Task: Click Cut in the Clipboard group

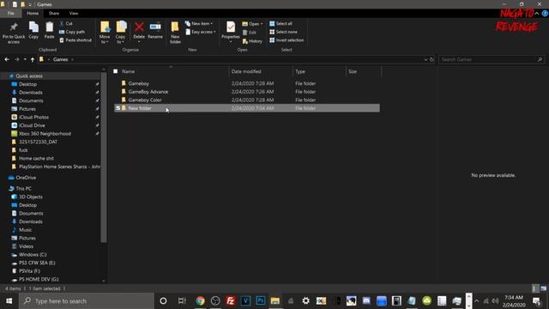Action: [65, 23]
